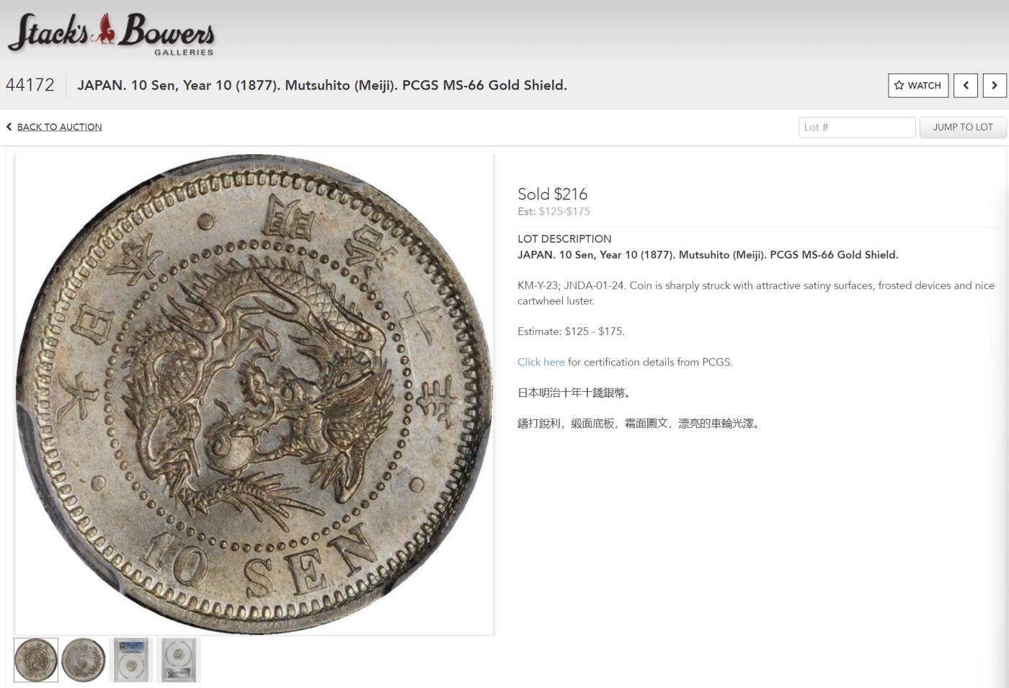1009x688 pixels.
Task: Select the fourth slab back thumbnail
Action: click(179, 660)
